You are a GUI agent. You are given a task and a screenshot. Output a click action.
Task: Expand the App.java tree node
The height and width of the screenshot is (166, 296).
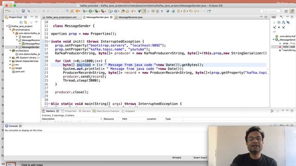pos(17,37)
